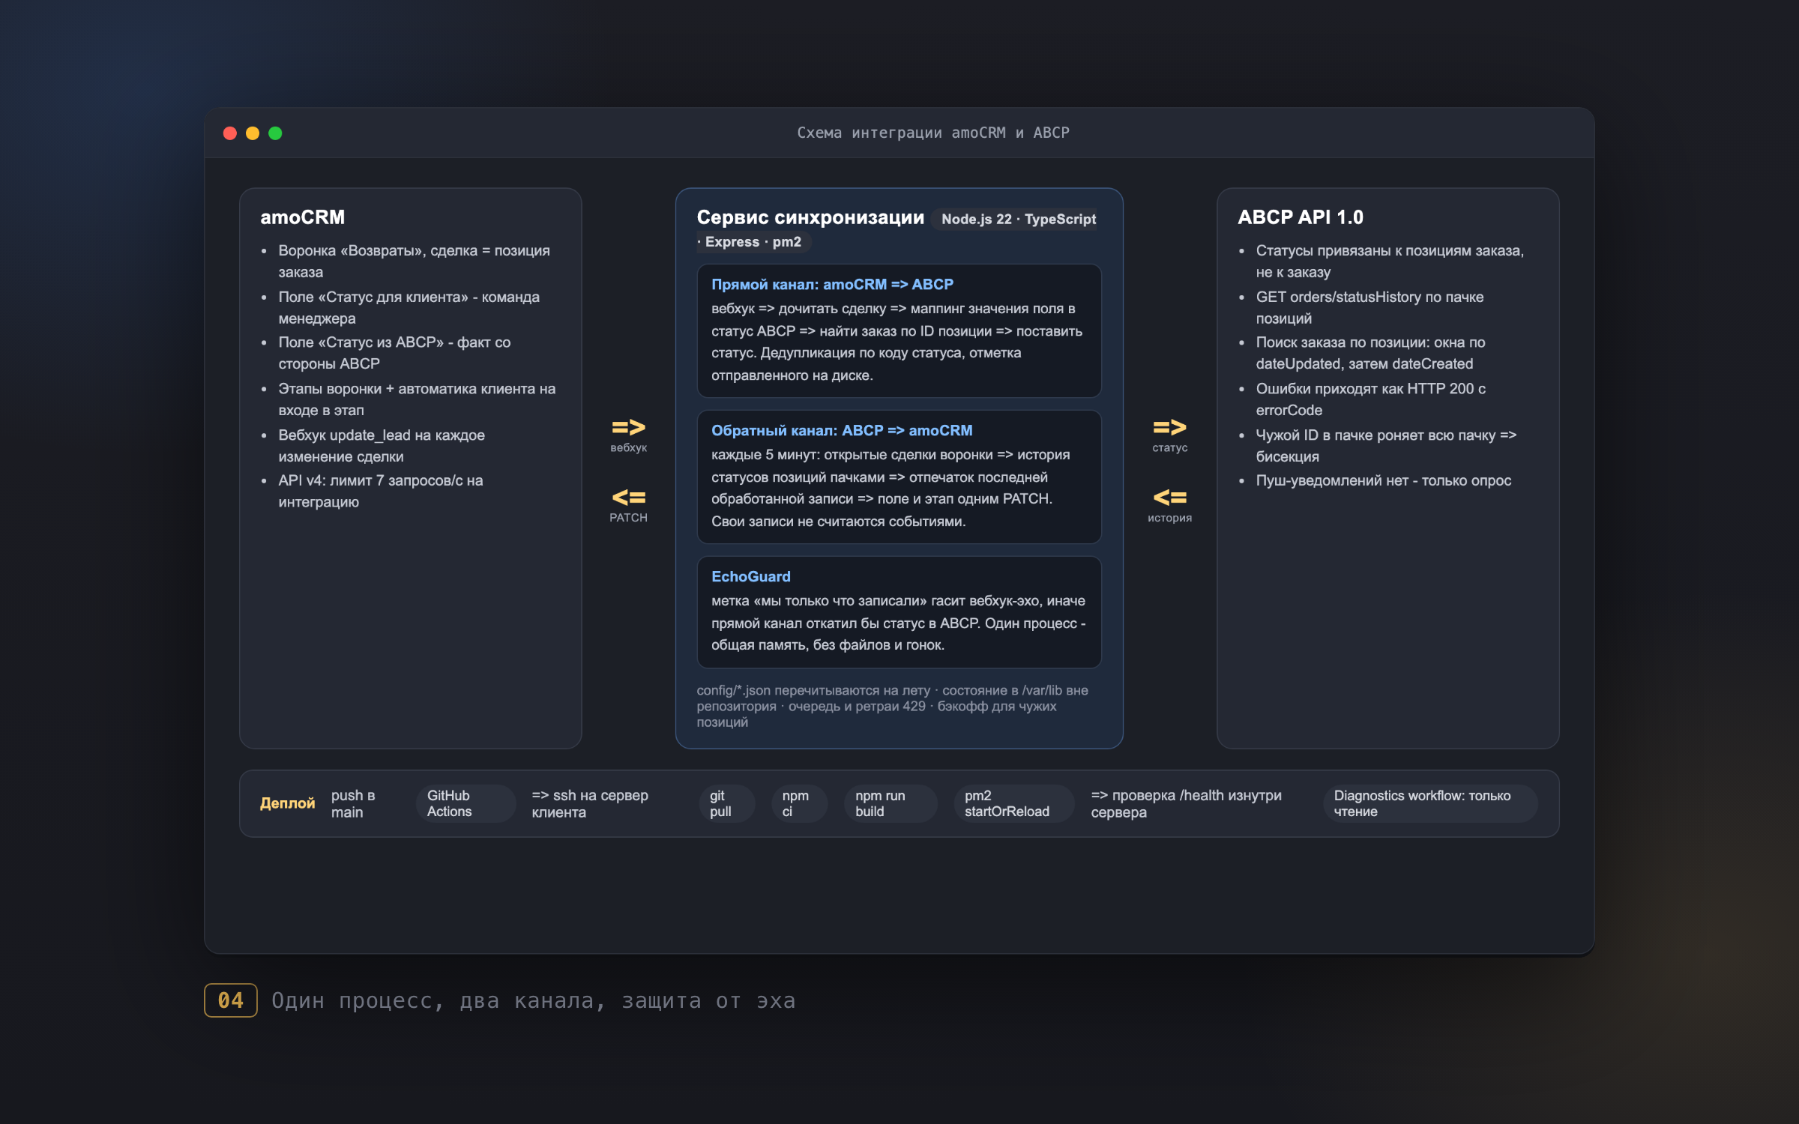Click the «история» arrow label
The image size is (1799, 1124).
point(1169,518)
